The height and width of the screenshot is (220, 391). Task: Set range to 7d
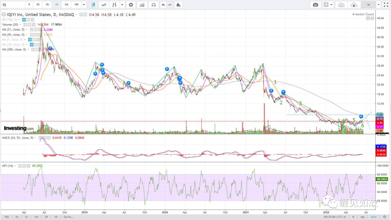click(x=46, y=217)
